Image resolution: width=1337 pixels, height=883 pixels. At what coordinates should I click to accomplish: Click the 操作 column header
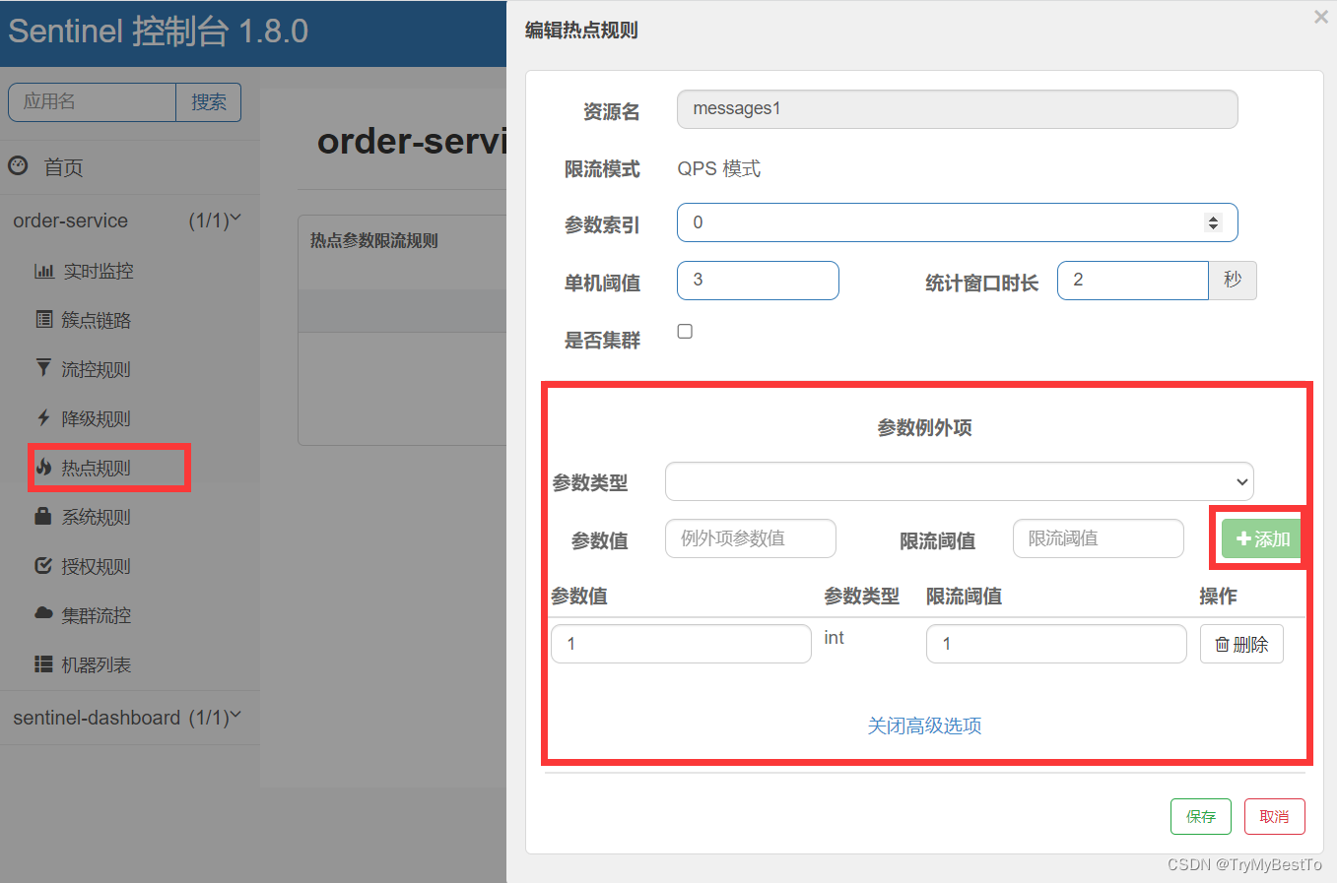pyautogui.click(x=1218, y=597)
